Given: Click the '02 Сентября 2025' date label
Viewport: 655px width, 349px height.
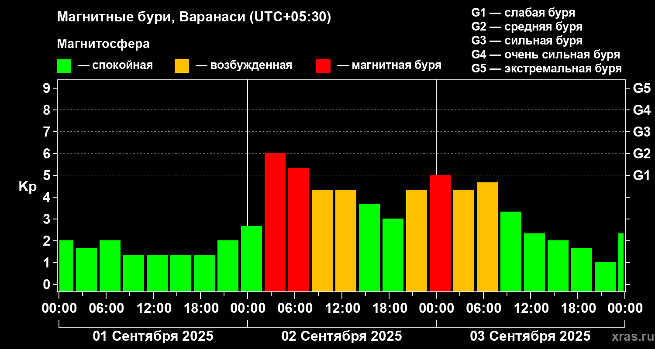Looking at the screenshot, I should (x=342, y=336).
